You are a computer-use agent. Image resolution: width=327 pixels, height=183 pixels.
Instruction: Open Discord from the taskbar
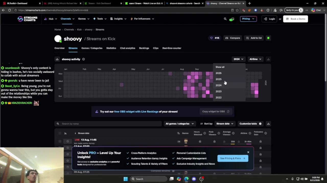[194, 179]
